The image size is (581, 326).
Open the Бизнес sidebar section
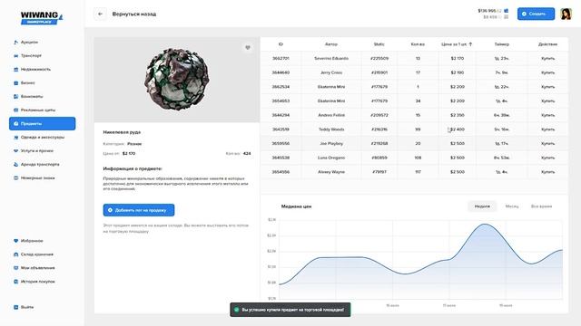[27, 82]
